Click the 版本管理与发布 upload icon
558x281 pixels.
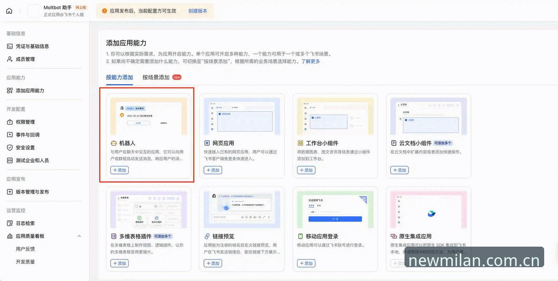pyautogui.click(x=10, y=192)
